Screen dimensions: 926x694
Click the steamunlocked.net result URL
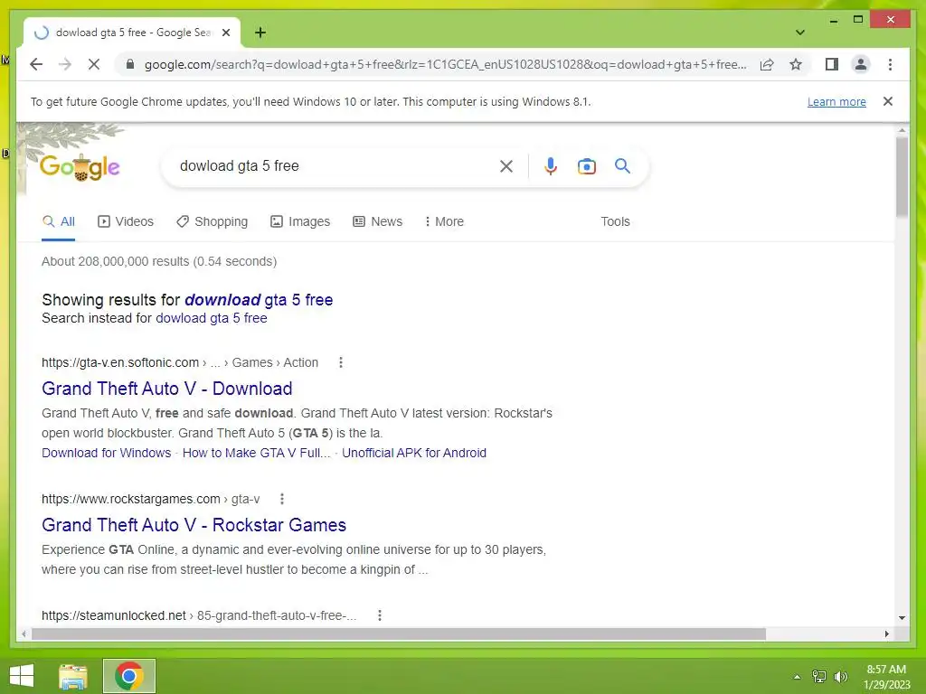[x=199, y=615]
